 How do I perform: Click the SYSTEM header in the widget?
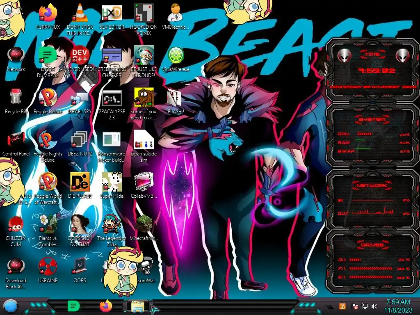coord(372,119)
